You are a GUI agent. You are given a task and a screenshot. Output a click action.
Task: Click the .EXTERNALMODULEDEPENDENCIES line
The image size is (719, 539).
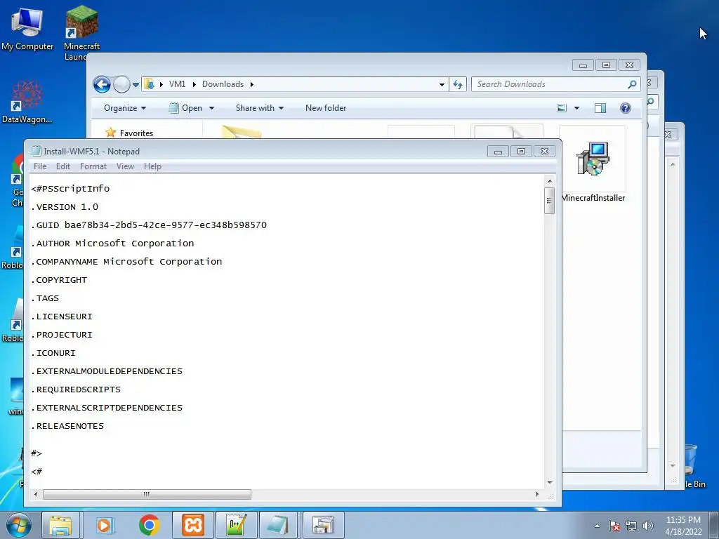click(107, 371)
